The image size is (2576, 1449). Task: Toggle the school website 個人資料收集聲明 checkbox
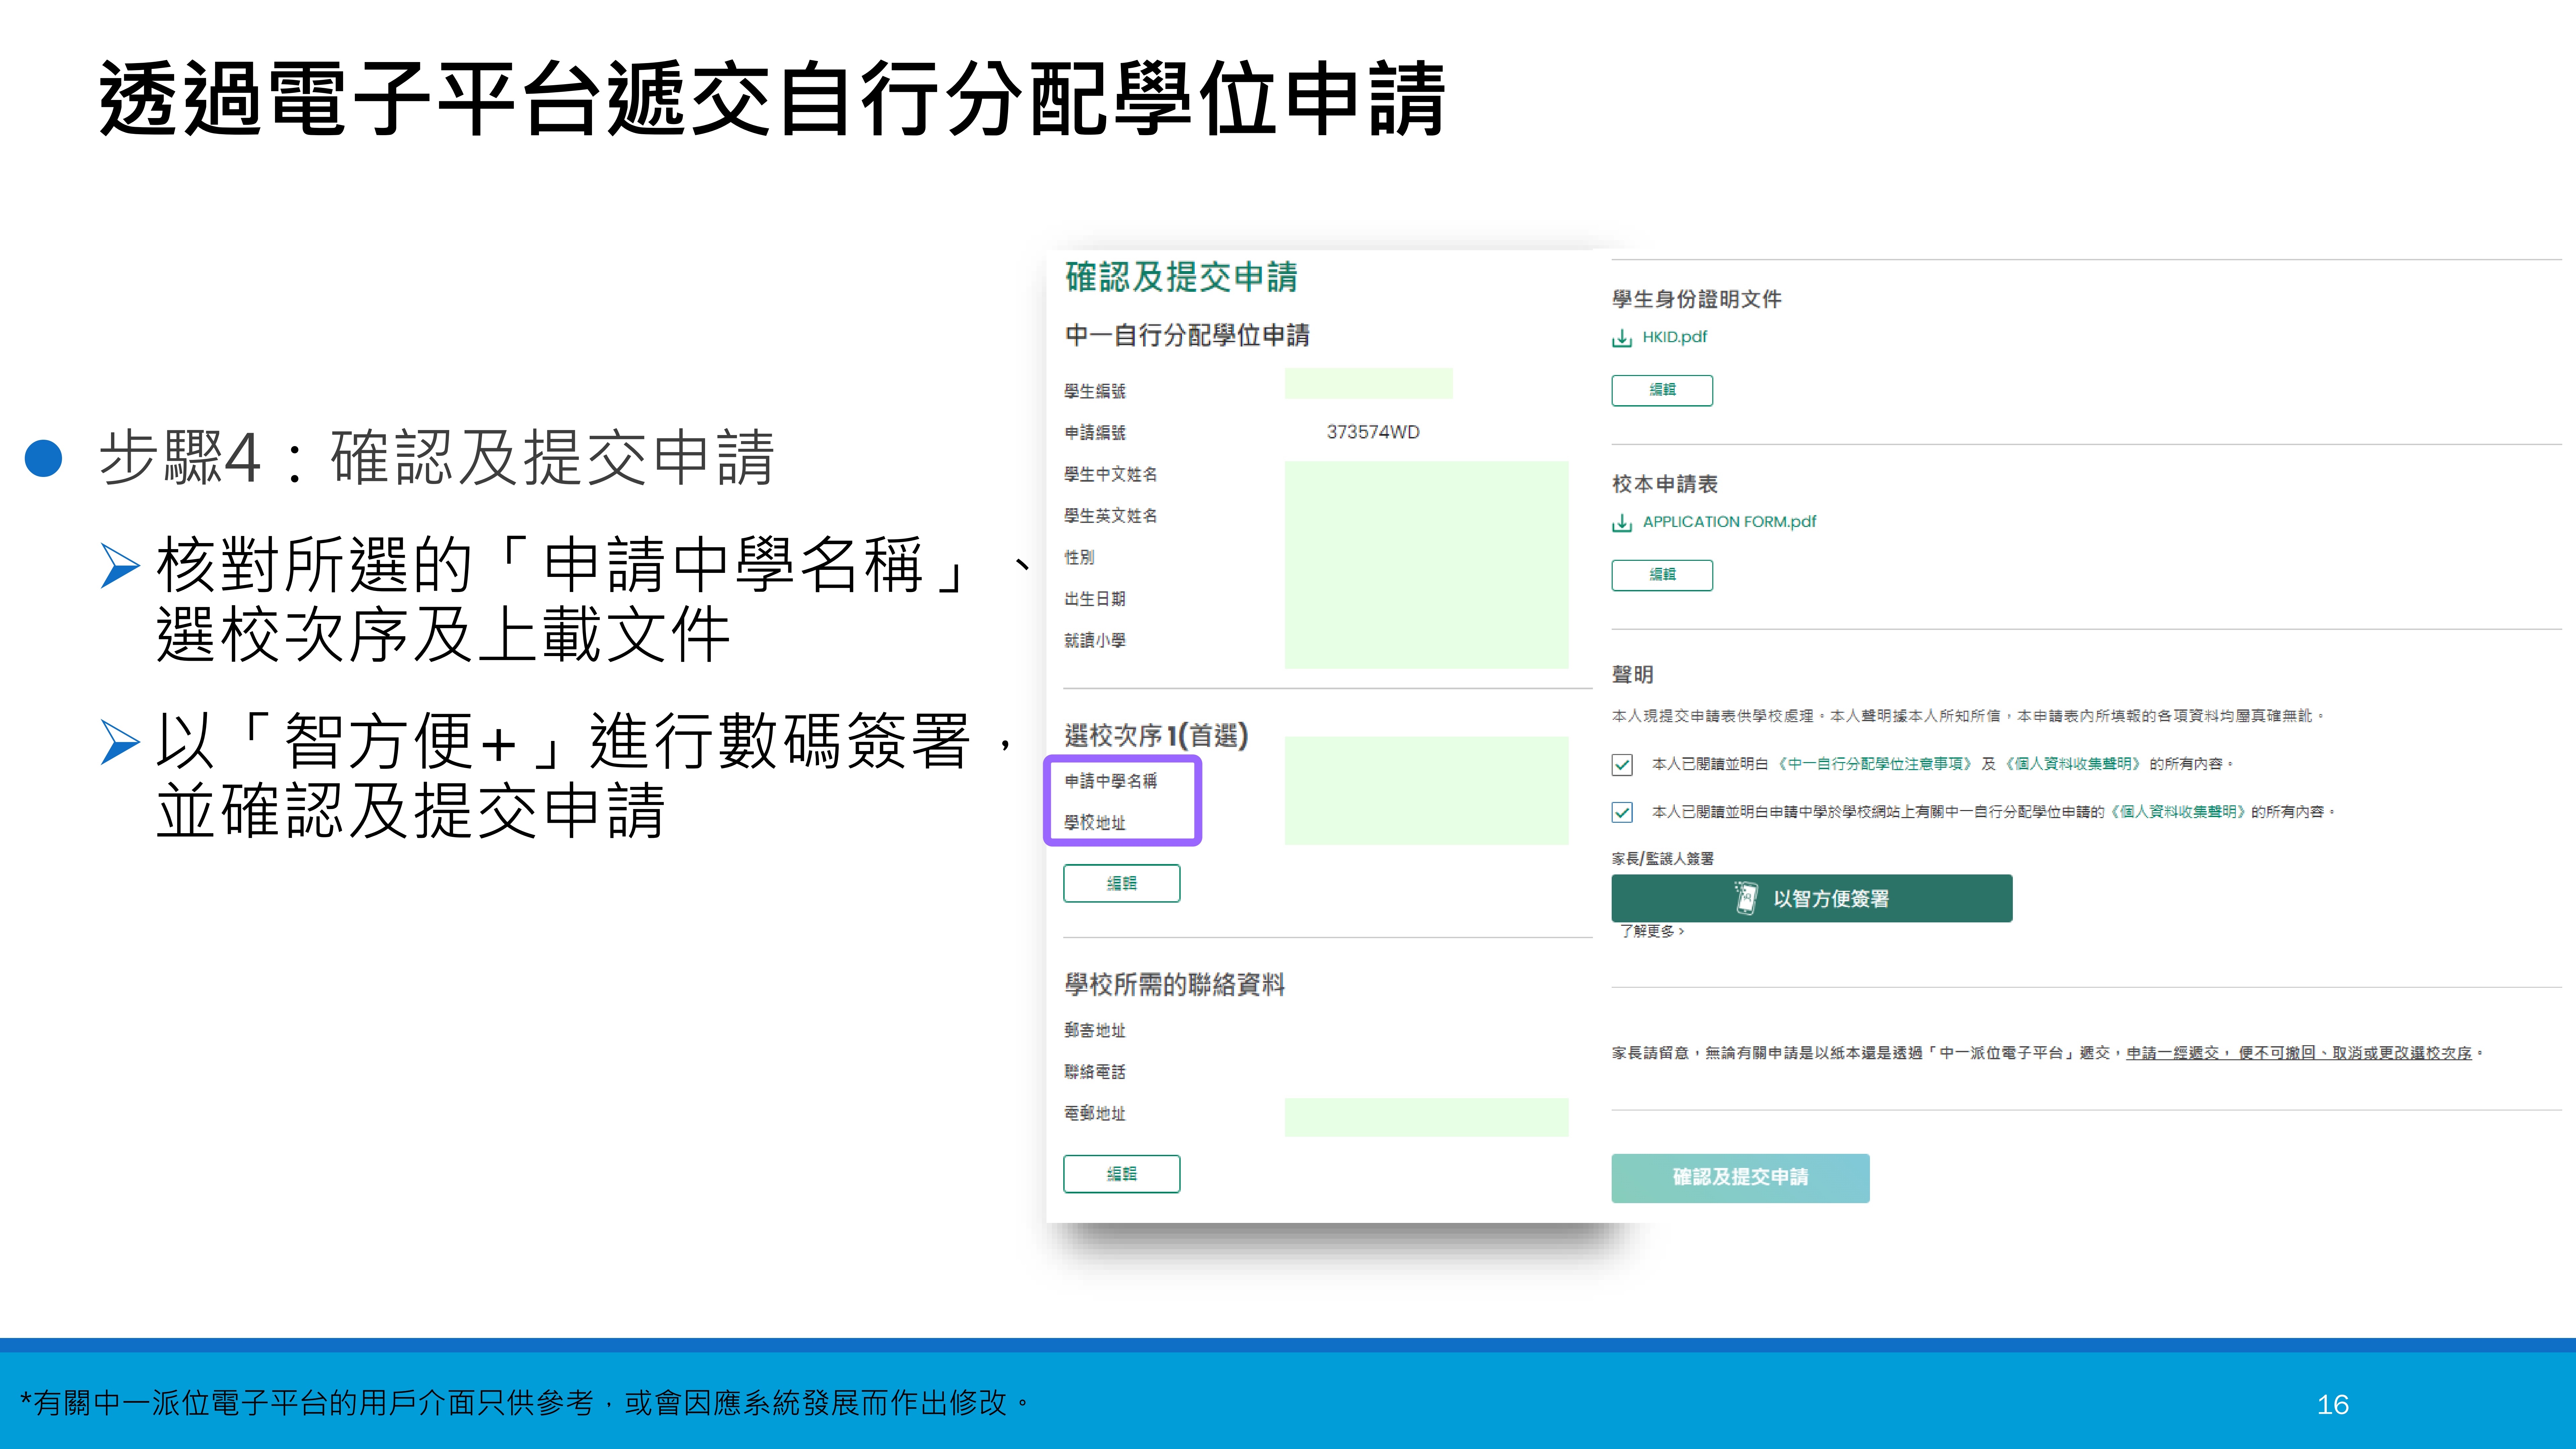(x=1622, y=812)
